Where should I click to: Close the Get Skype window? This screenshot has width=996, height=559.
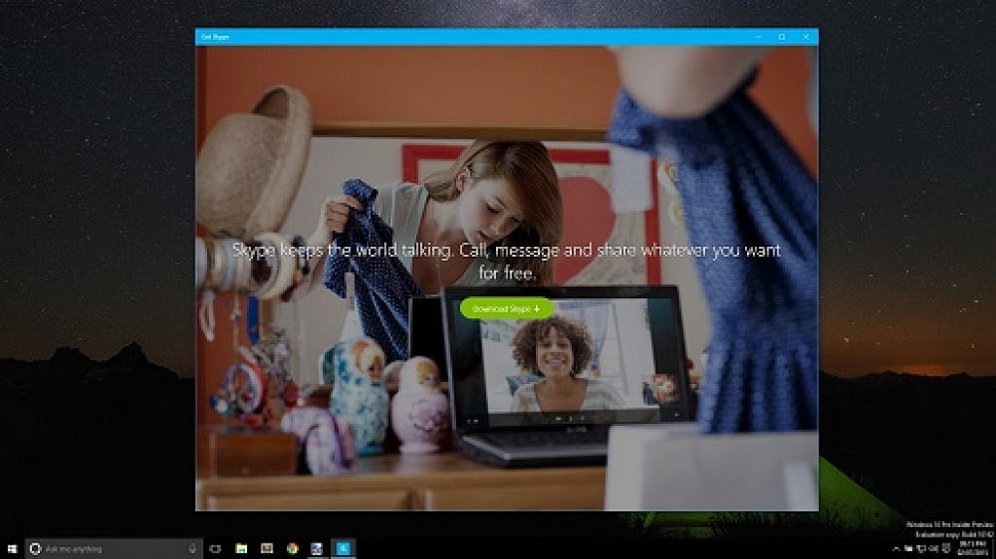coord(806,37)
